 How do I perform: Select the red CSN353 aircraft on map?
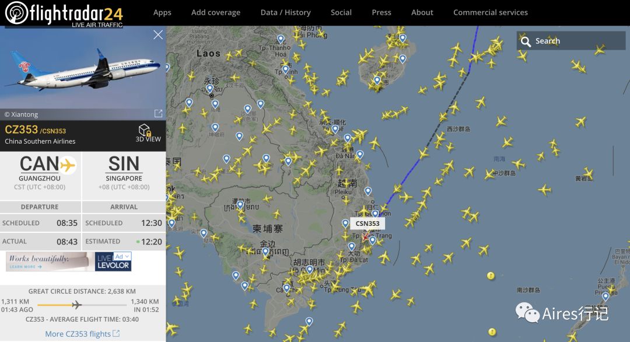(x=365, y=237)
